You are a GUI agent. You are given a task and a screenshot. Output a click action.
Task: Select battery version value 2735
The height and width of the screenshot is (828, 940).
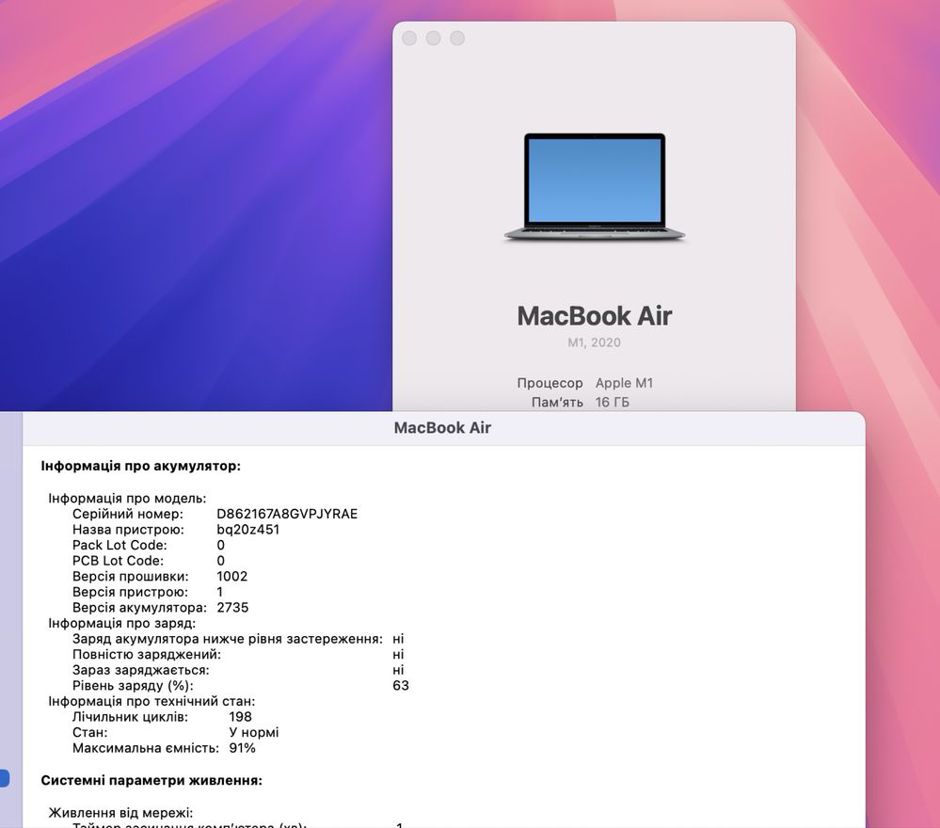point(232,608)
